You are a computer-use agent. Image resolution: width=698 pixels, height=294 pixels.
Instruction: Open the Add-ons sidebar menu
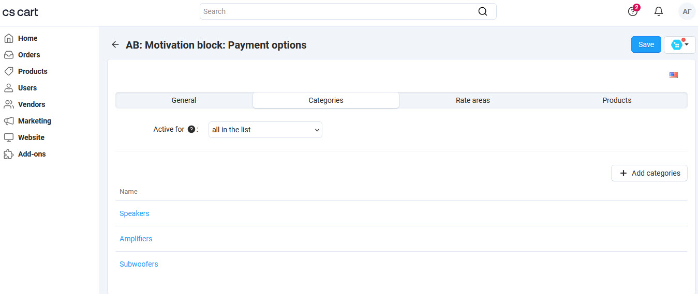[32, 154]
